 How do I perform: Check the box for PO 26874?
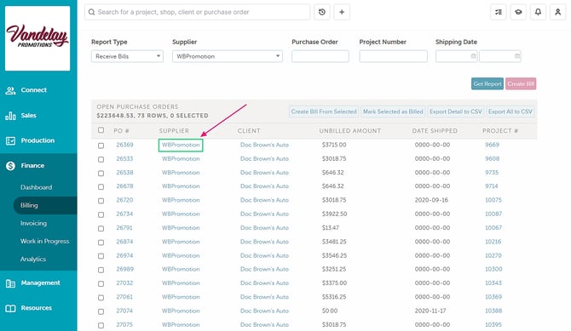[x=101, y=243]
